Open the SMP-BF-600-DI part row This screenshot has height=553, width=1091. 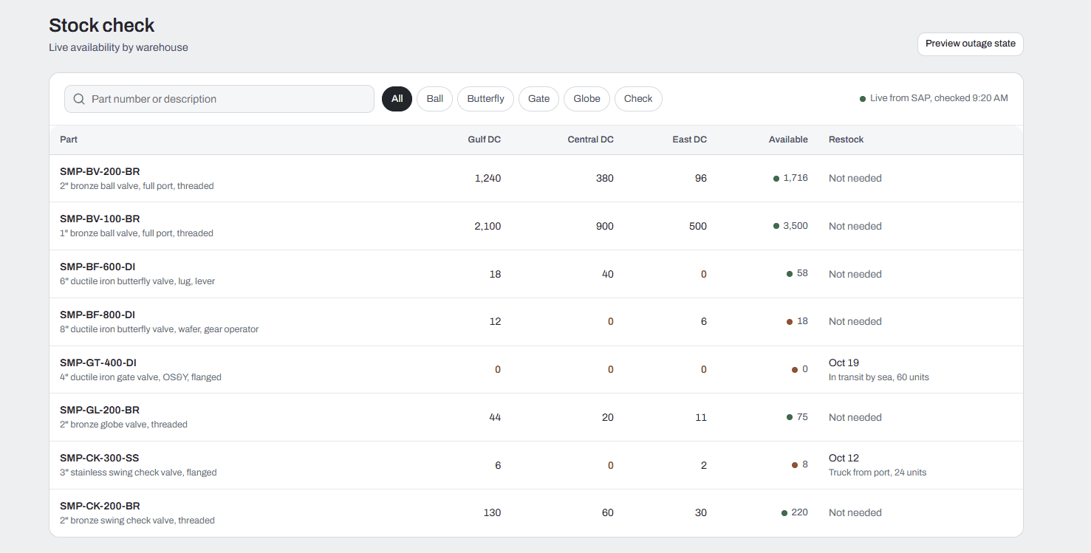tap(536, 274)
